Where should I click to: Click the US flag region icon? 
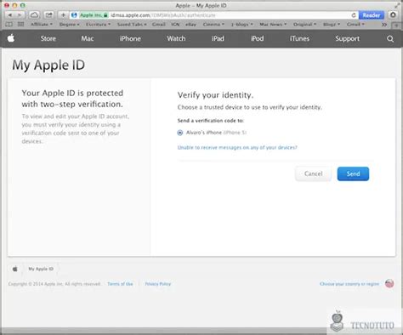pos(389,283)
